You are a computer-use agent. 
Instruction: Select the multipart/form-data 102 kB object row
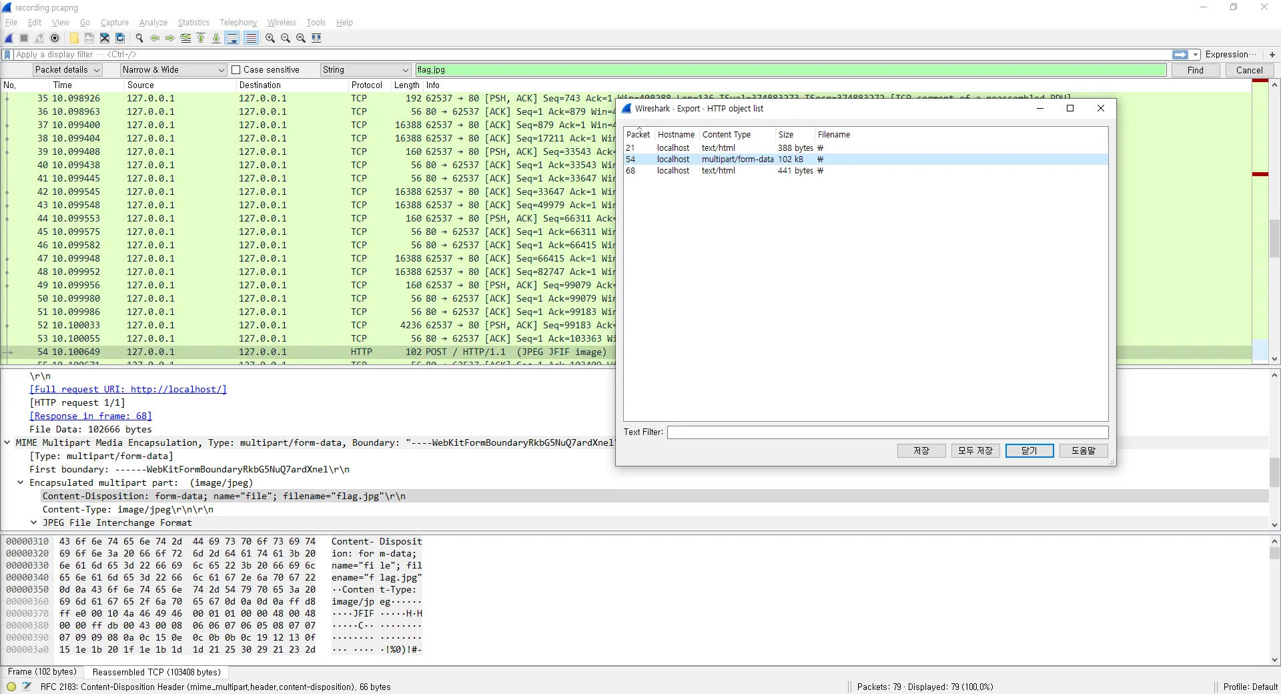865,159
